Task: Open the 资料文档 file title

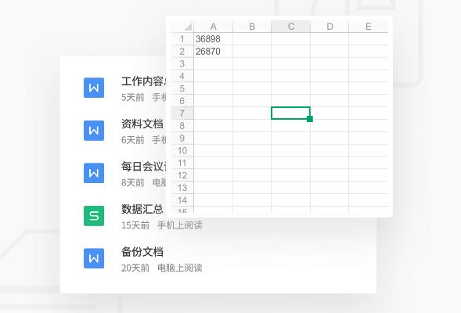Action: 142,124
